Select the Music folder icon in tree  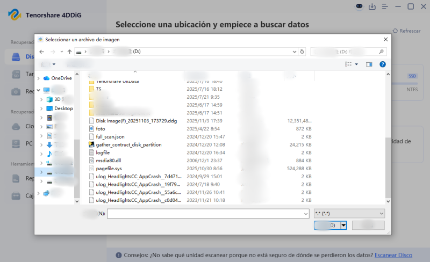[x=49, y=154]
